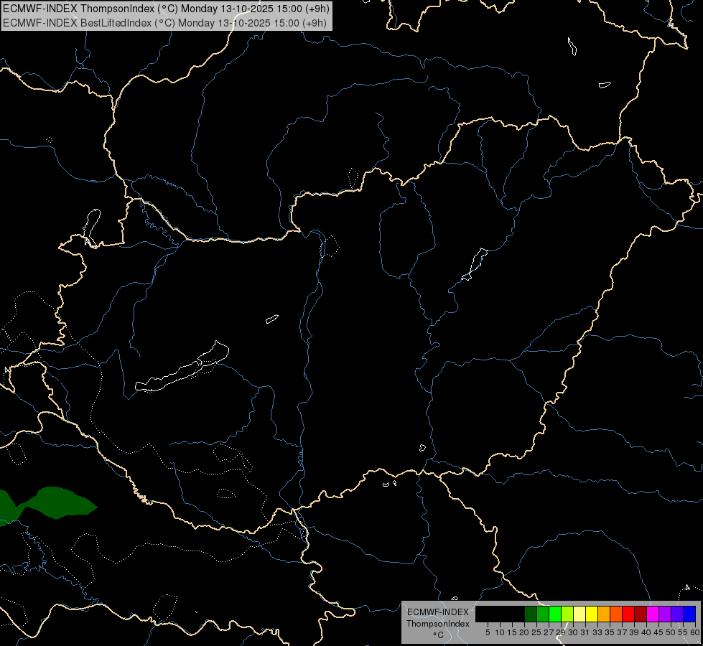Select the purple 45–50 legend swatch
The height and width of the screenshot is (646, 703).
(664, 614)
